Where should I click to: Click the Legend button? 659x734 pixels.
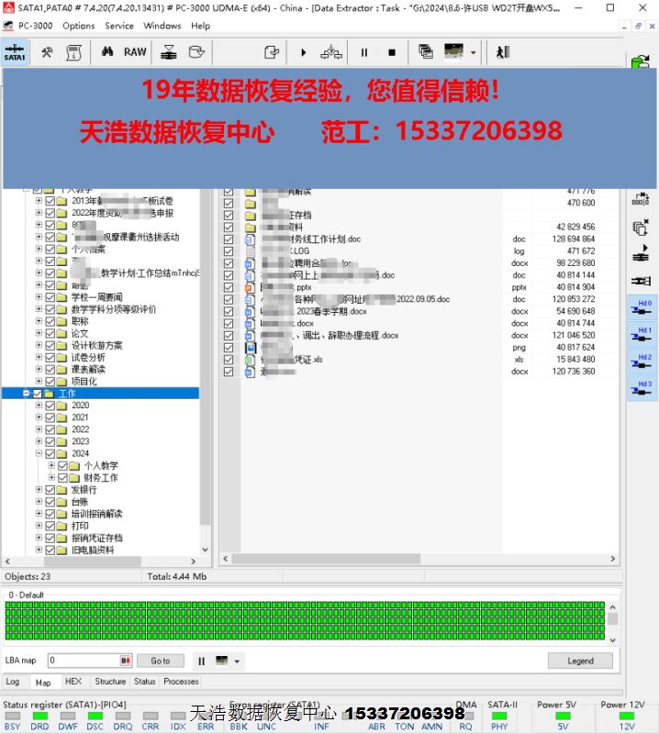[579, 661]
